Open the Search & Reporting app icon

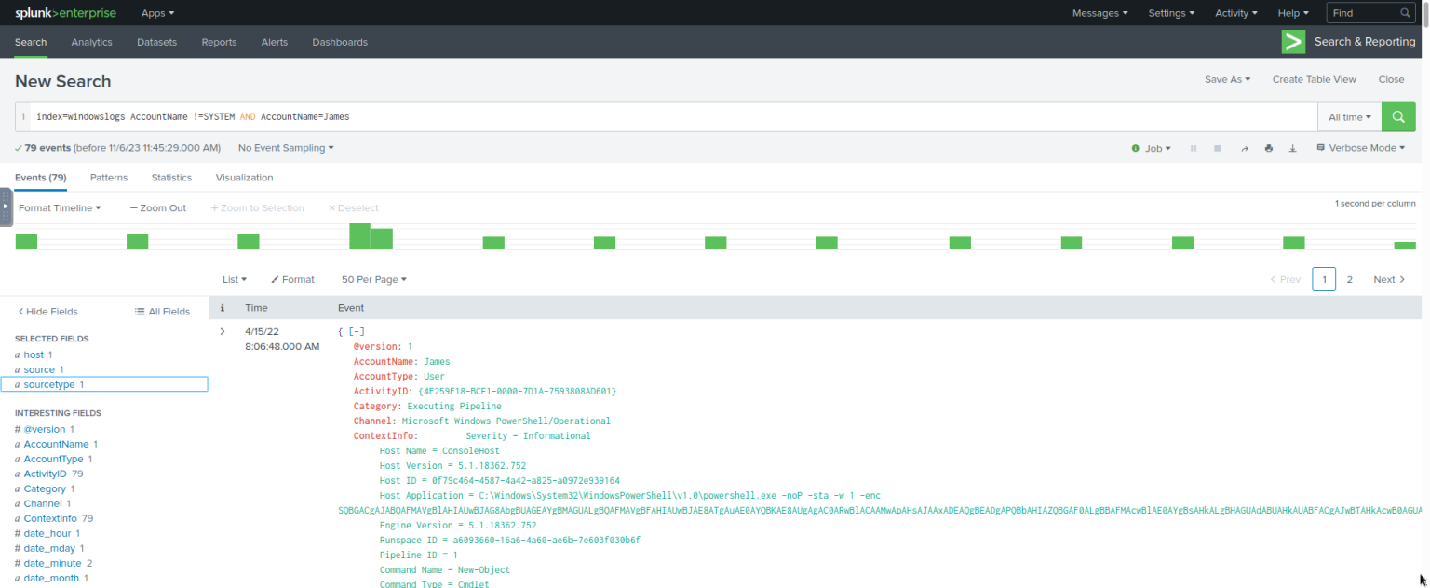tap(1292, 41)
